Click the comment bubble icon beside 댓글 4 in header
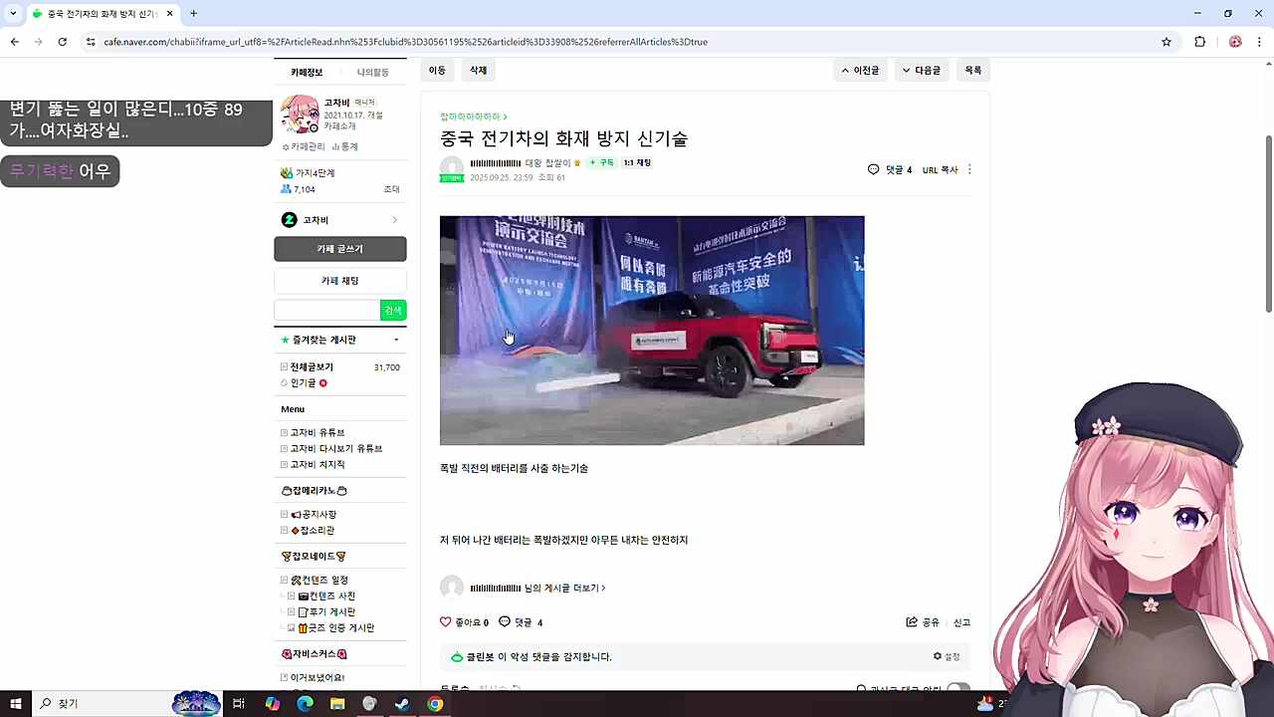Image resolution: width=1274 pixels, height=717 pixels. pyautogui.click(x=874, y=170)
